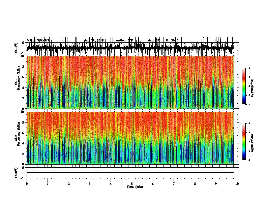
Task: Click the "-5" tick on ch.3(V) axis
Action: pyautogui.click(x=23, y=178)
